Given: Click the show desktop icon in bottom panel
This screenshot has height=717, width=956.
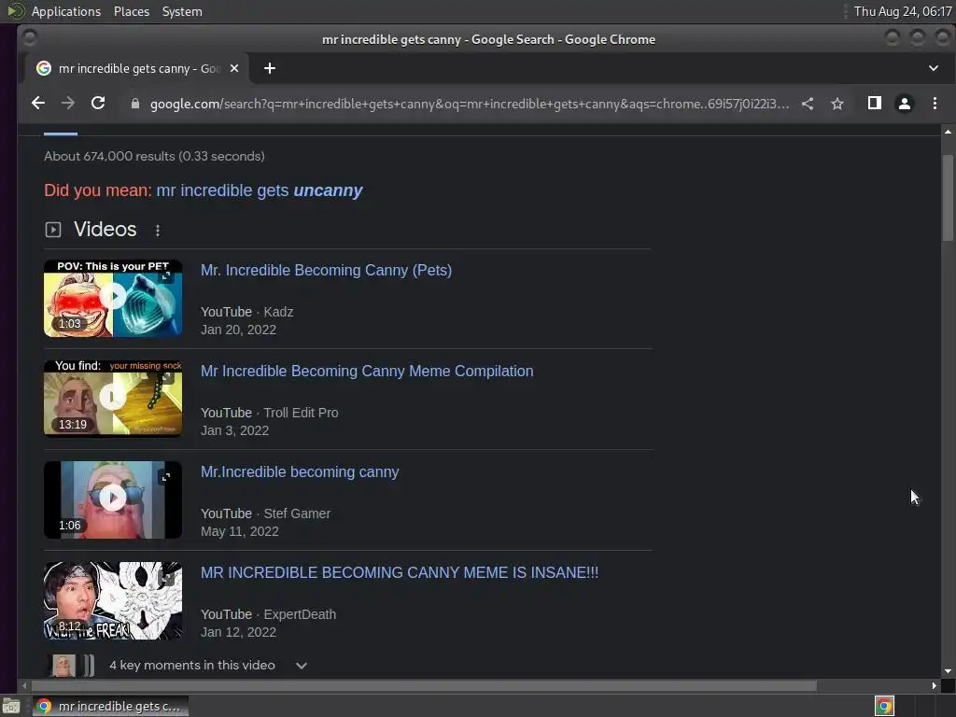Looking at the screenshot, I should click(x=11, y=706).
